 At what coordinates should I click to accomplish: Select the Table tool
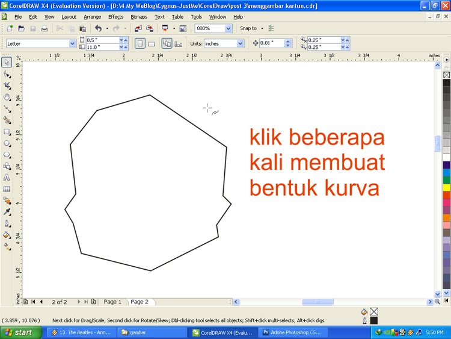click(7, 189)
